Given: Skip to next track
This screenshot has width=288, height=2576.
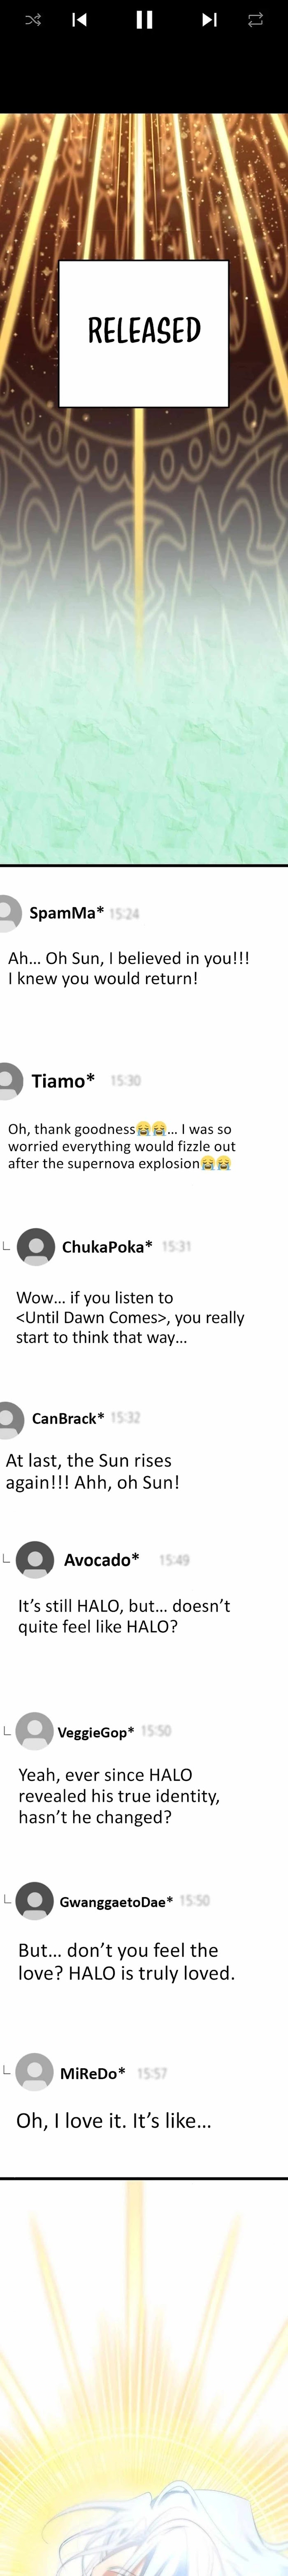Looking at the screenshot, I should click(x=209, y=19).
